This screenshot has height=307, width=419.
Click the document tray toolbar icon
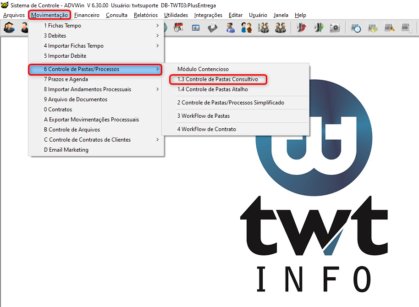(x=213, y=28)
